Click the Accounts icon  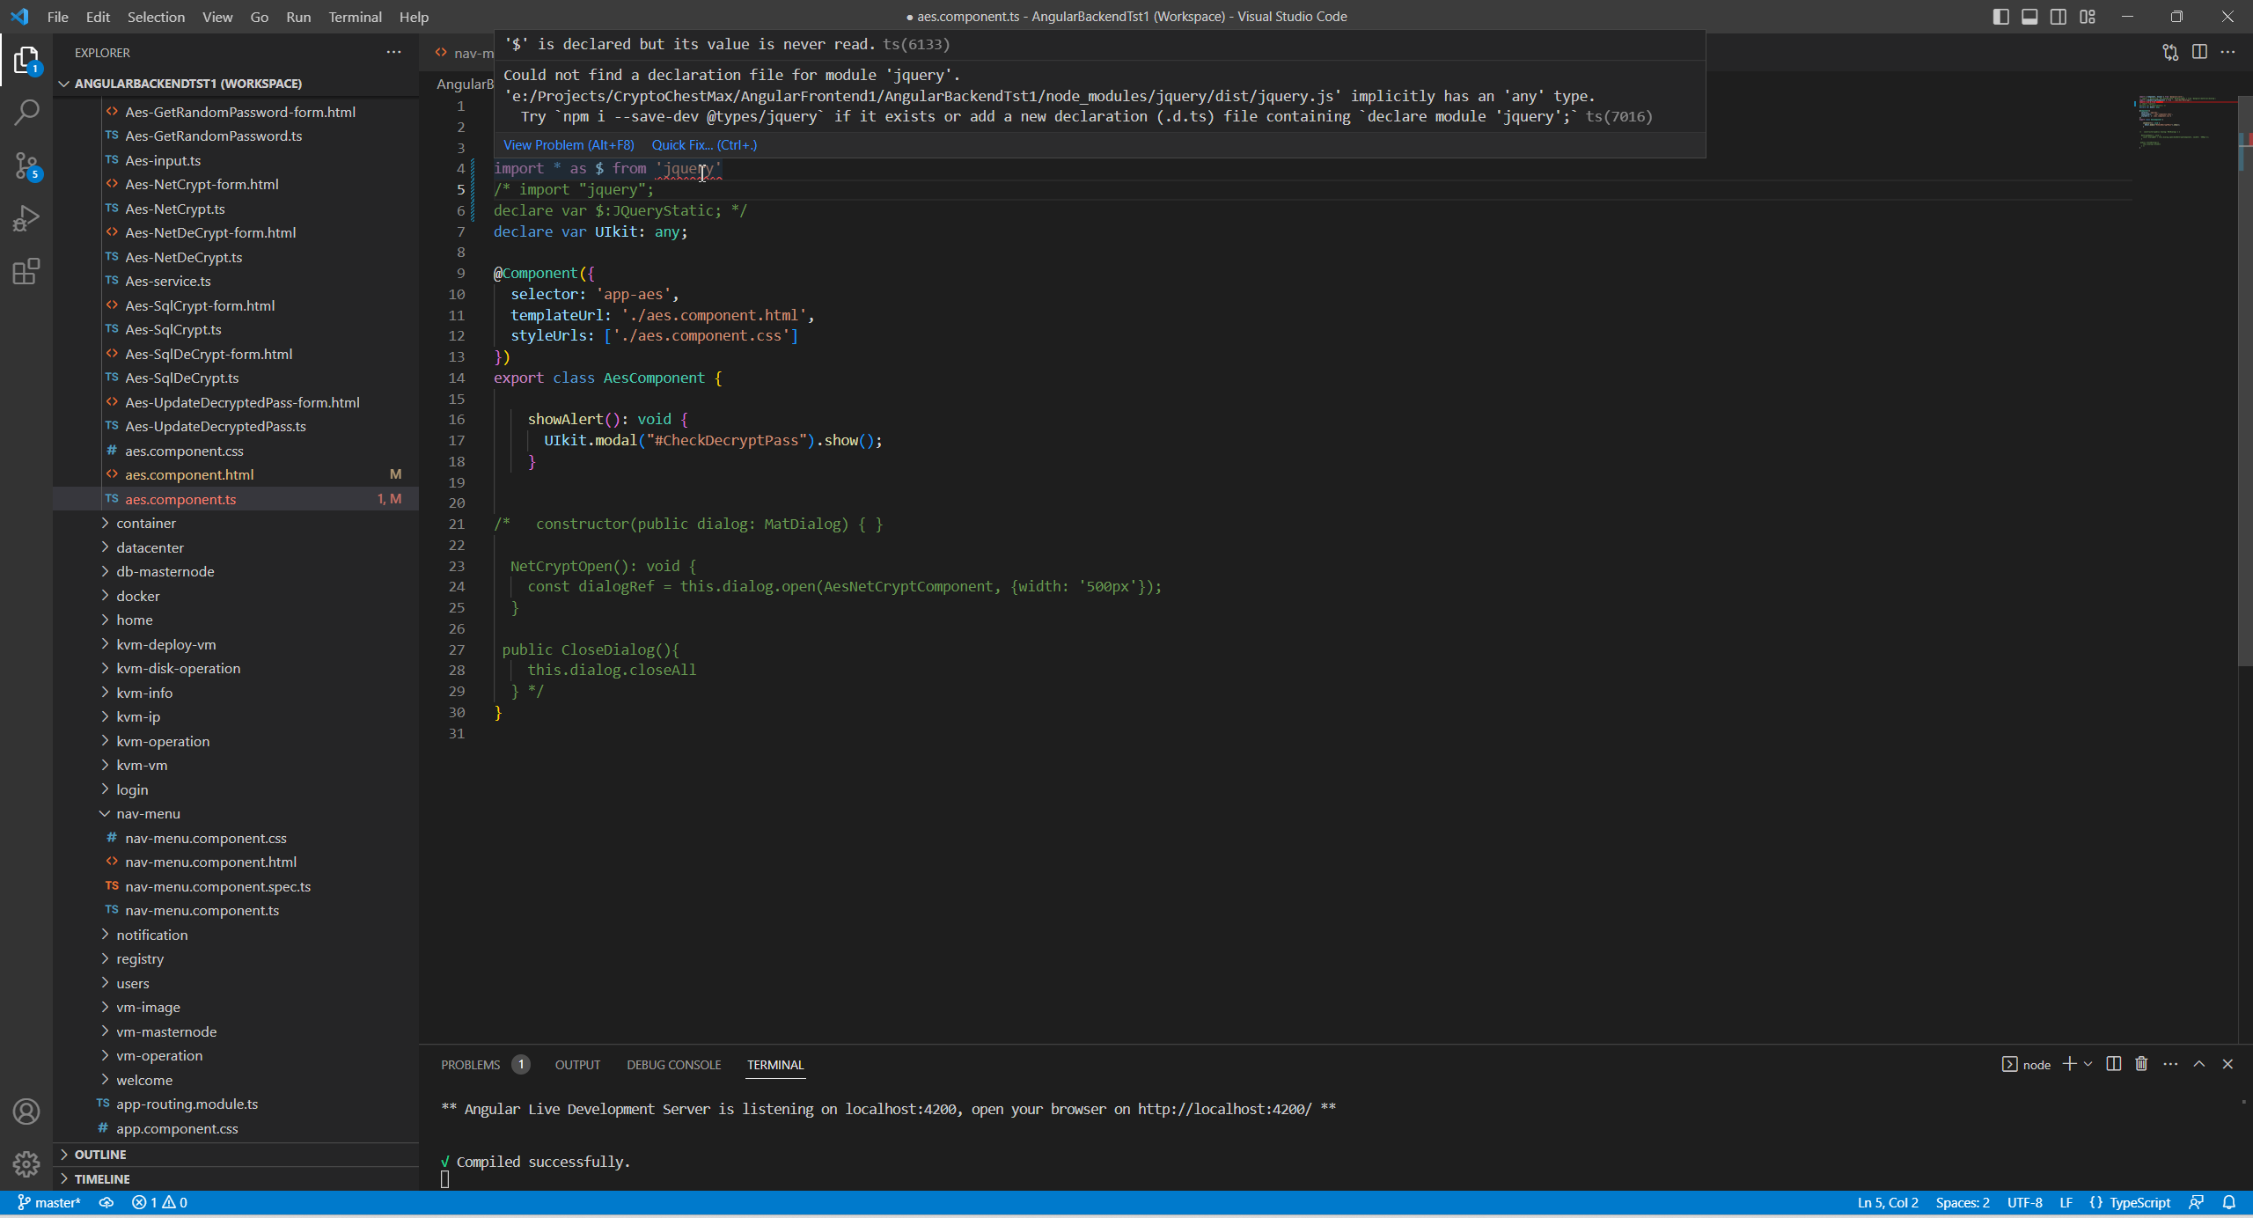pos(26,1112)
